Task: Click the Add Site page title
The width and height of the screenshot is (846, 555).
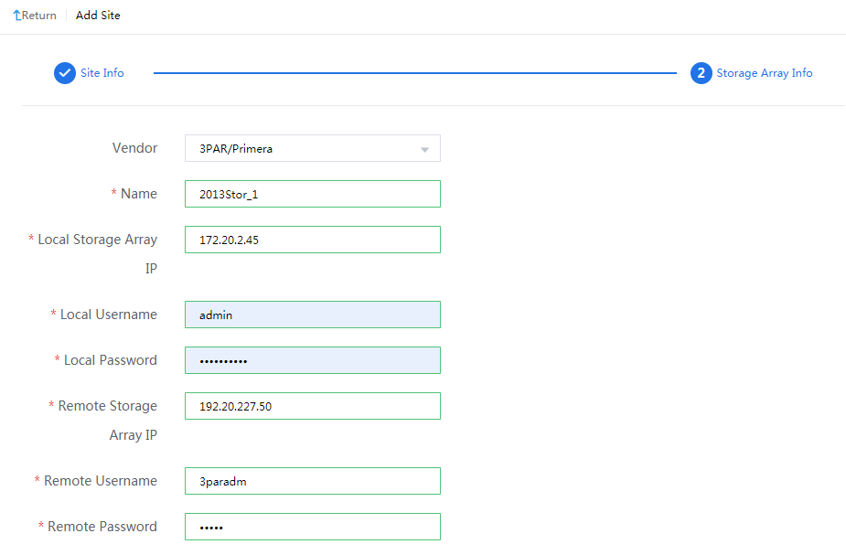Action: [97, 15]
